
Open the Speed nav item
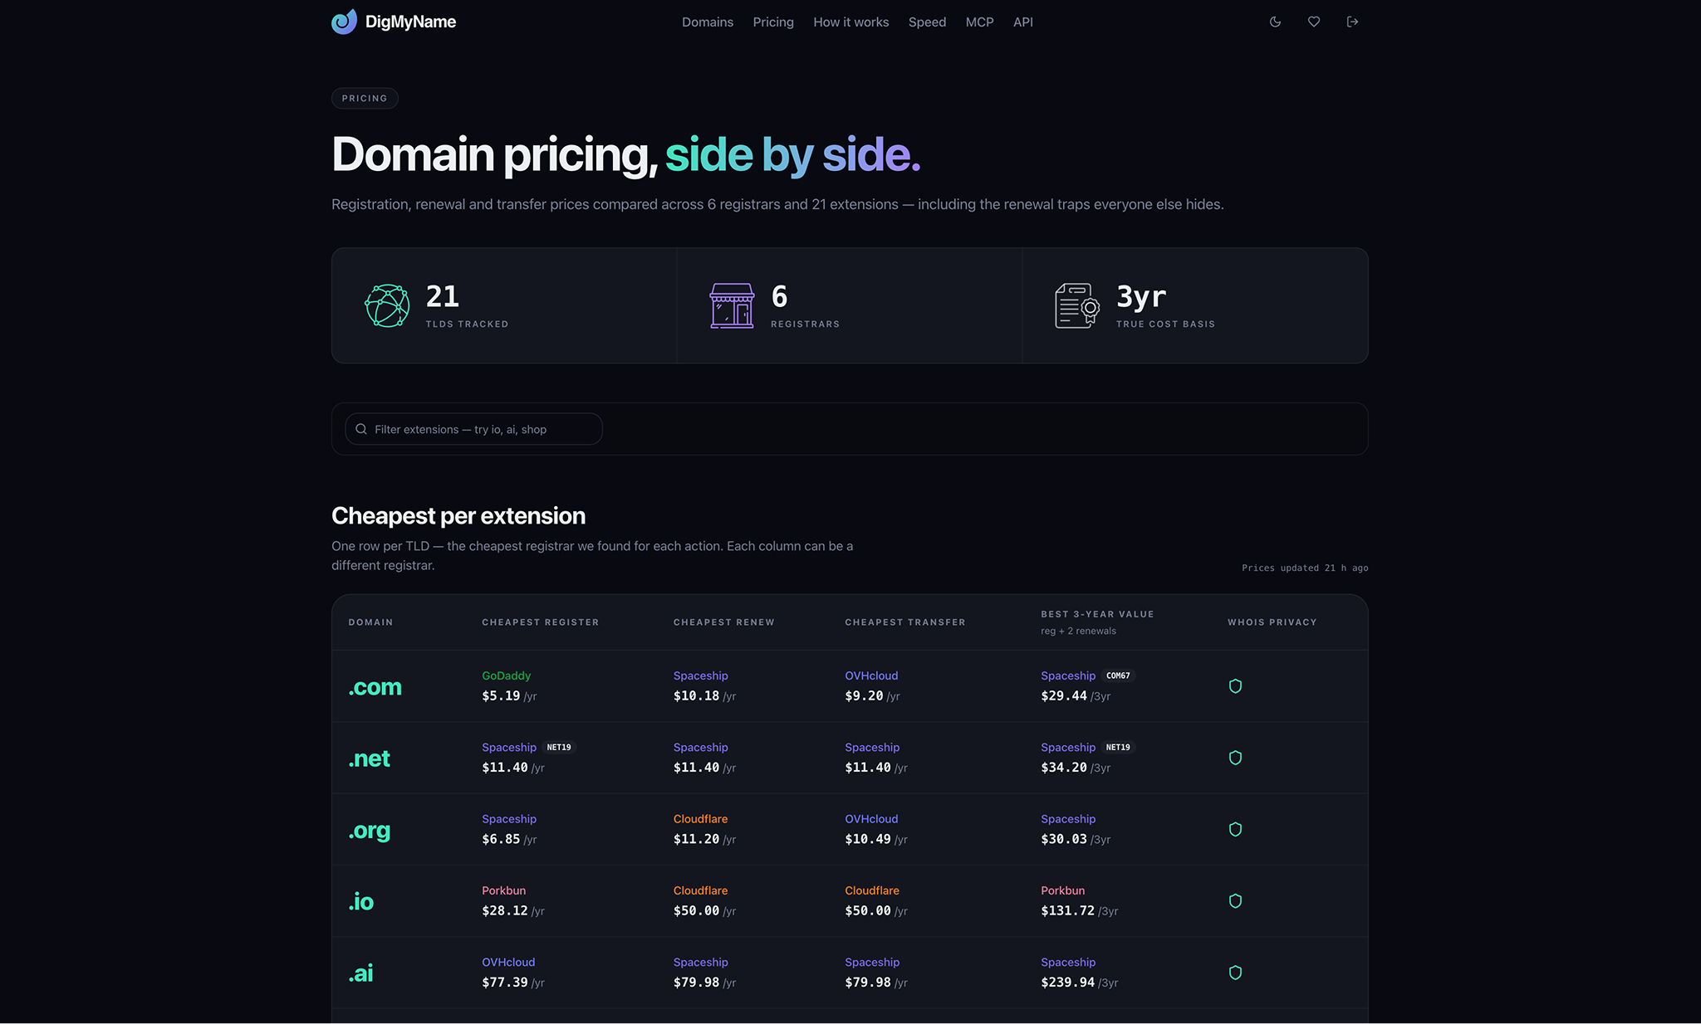pyautogui.click(x=927, y=22)
